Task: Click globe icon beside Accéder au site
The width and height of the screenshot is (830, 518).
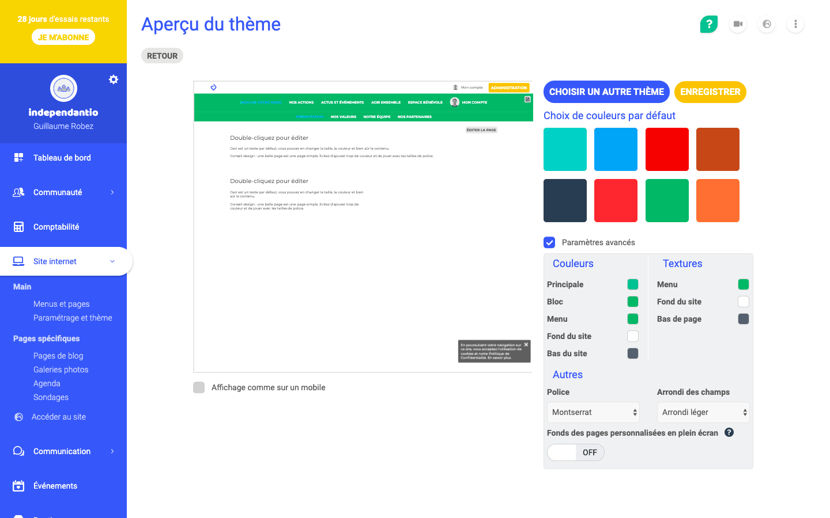Action: tap(18, 417)
